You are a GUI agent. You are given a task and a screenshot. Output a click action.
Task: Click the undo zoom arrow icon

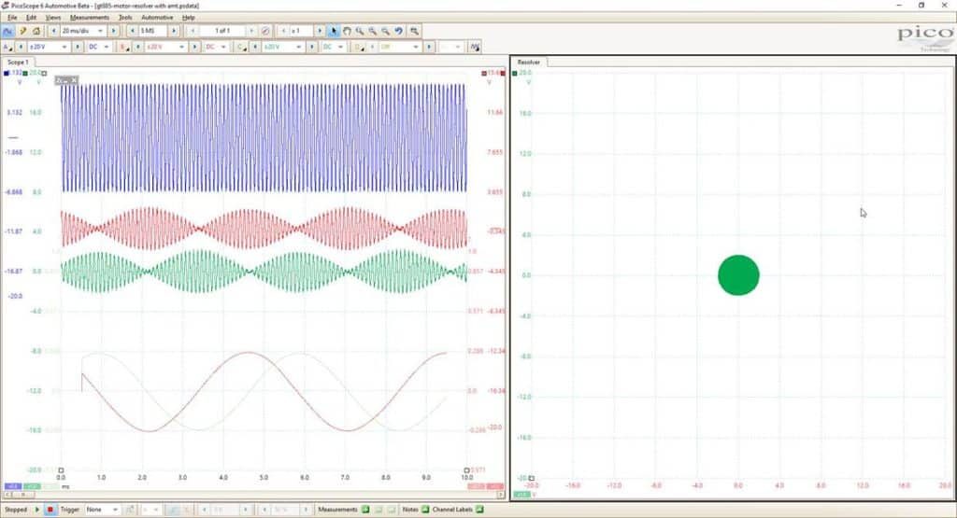(398, 31)
